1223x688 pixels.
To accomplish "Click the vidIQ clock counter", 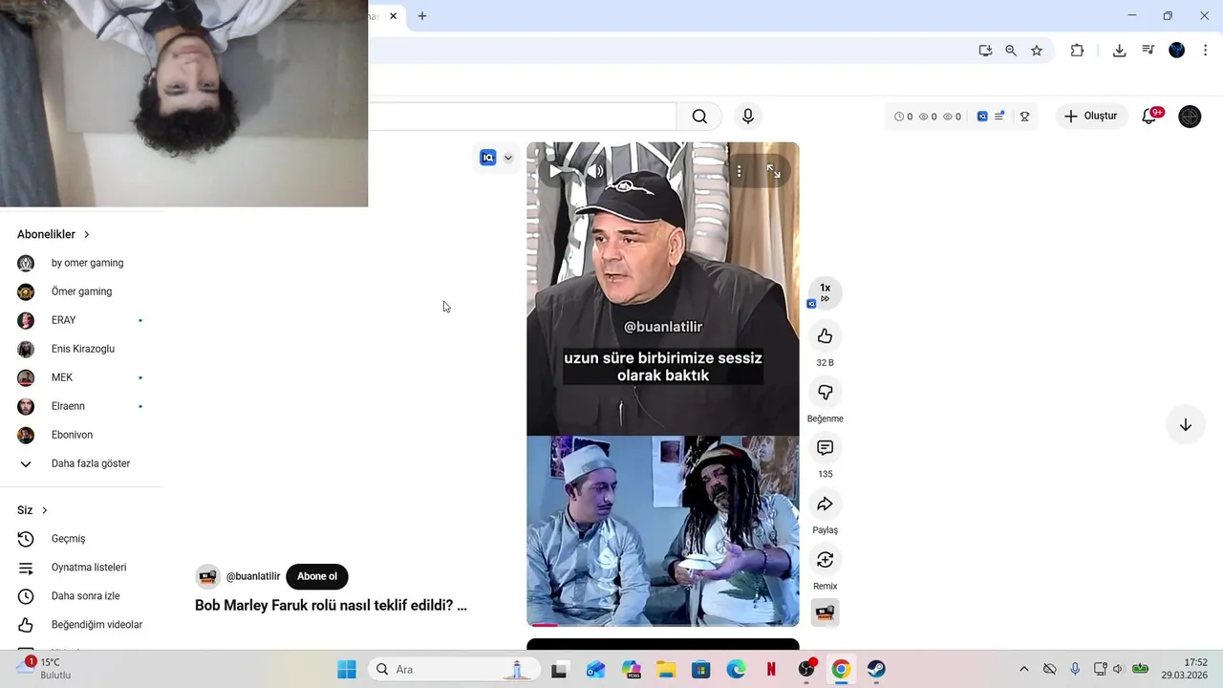I will pyautogui.click(x=904, y=117).
